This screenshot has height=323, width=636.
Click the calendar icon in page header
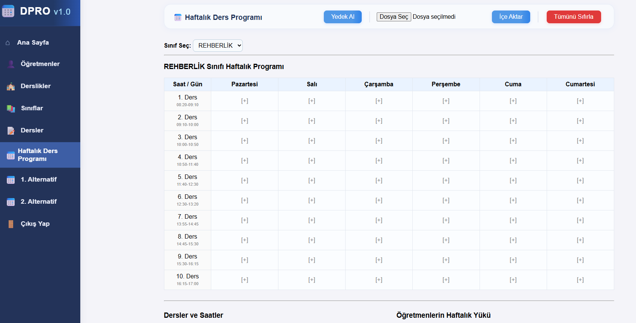click(178, 17)
